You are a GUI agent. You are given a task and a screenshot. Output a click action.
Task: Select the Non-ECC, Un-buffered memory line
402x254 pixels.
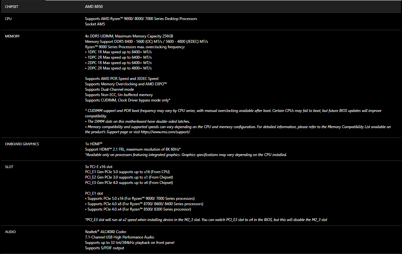(119, 95)
